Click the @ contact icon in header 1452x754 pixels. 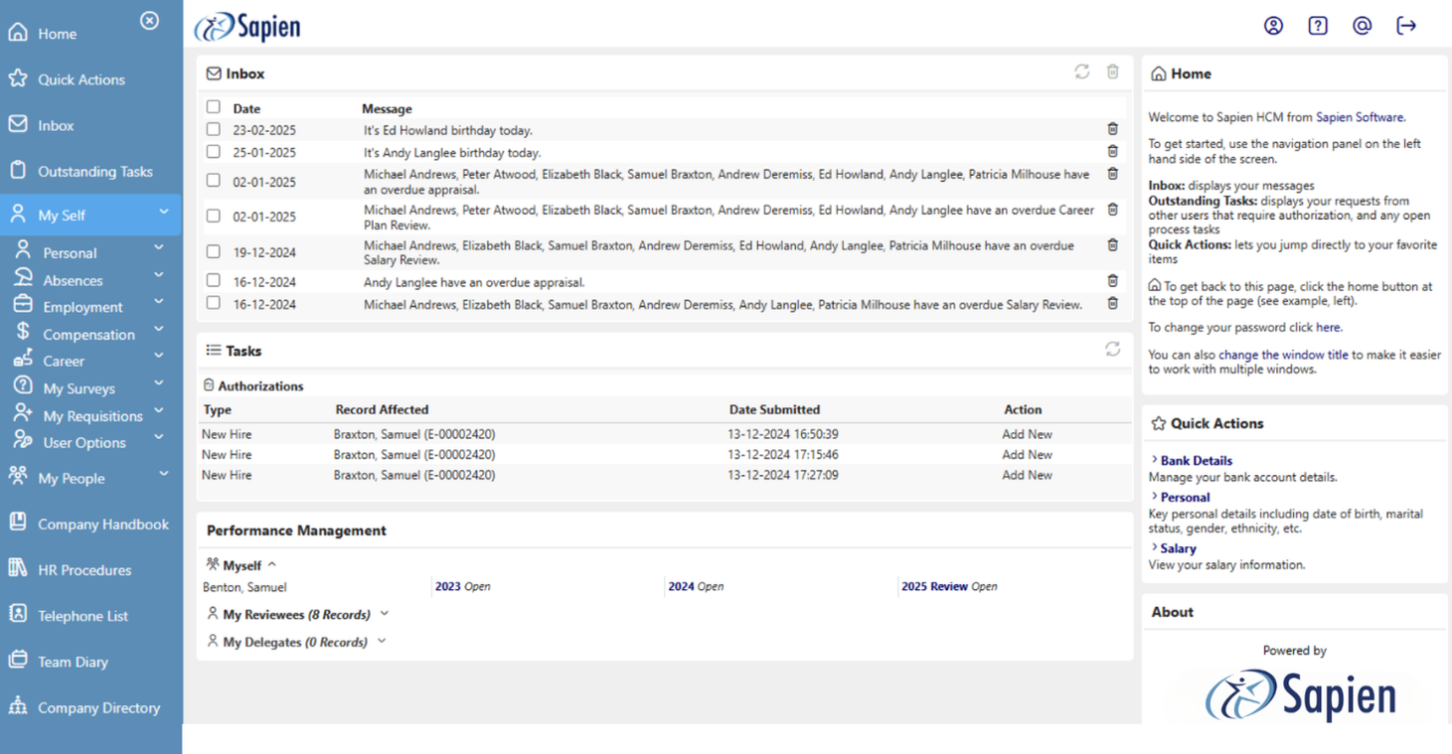pyautogui.click(x=1362, y=26)
